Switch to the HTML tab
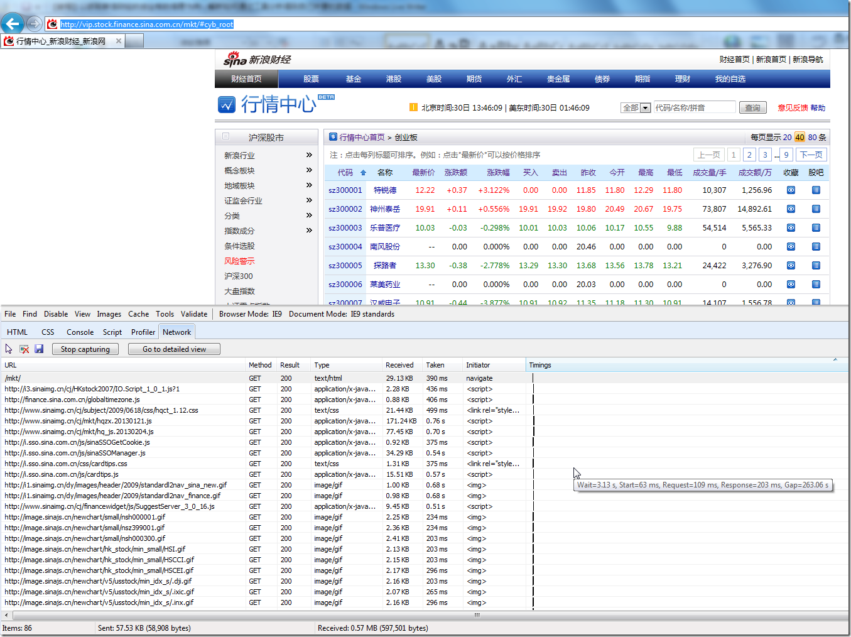 point(17,332)
